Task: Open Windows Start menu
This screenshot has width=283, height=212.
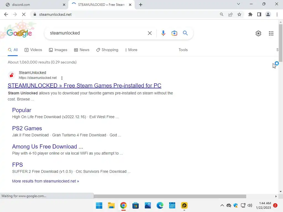Action: pos(99,205)
